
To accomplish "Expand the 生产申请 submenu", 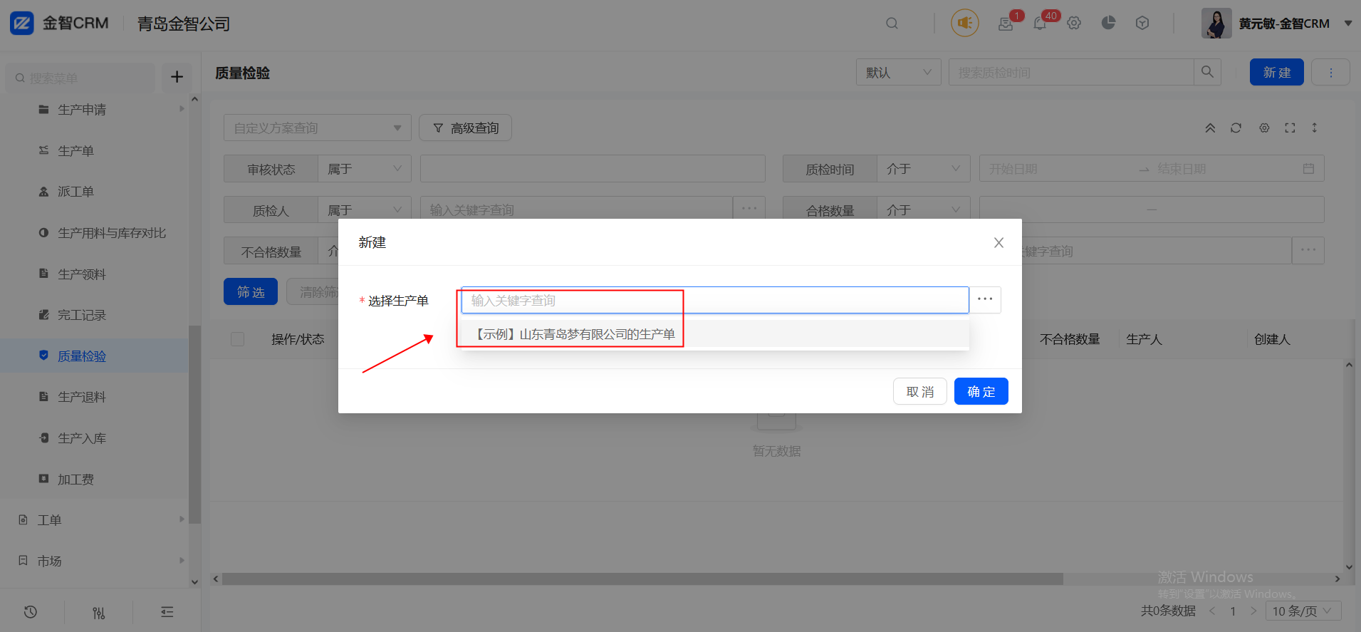I will point(182,109).
